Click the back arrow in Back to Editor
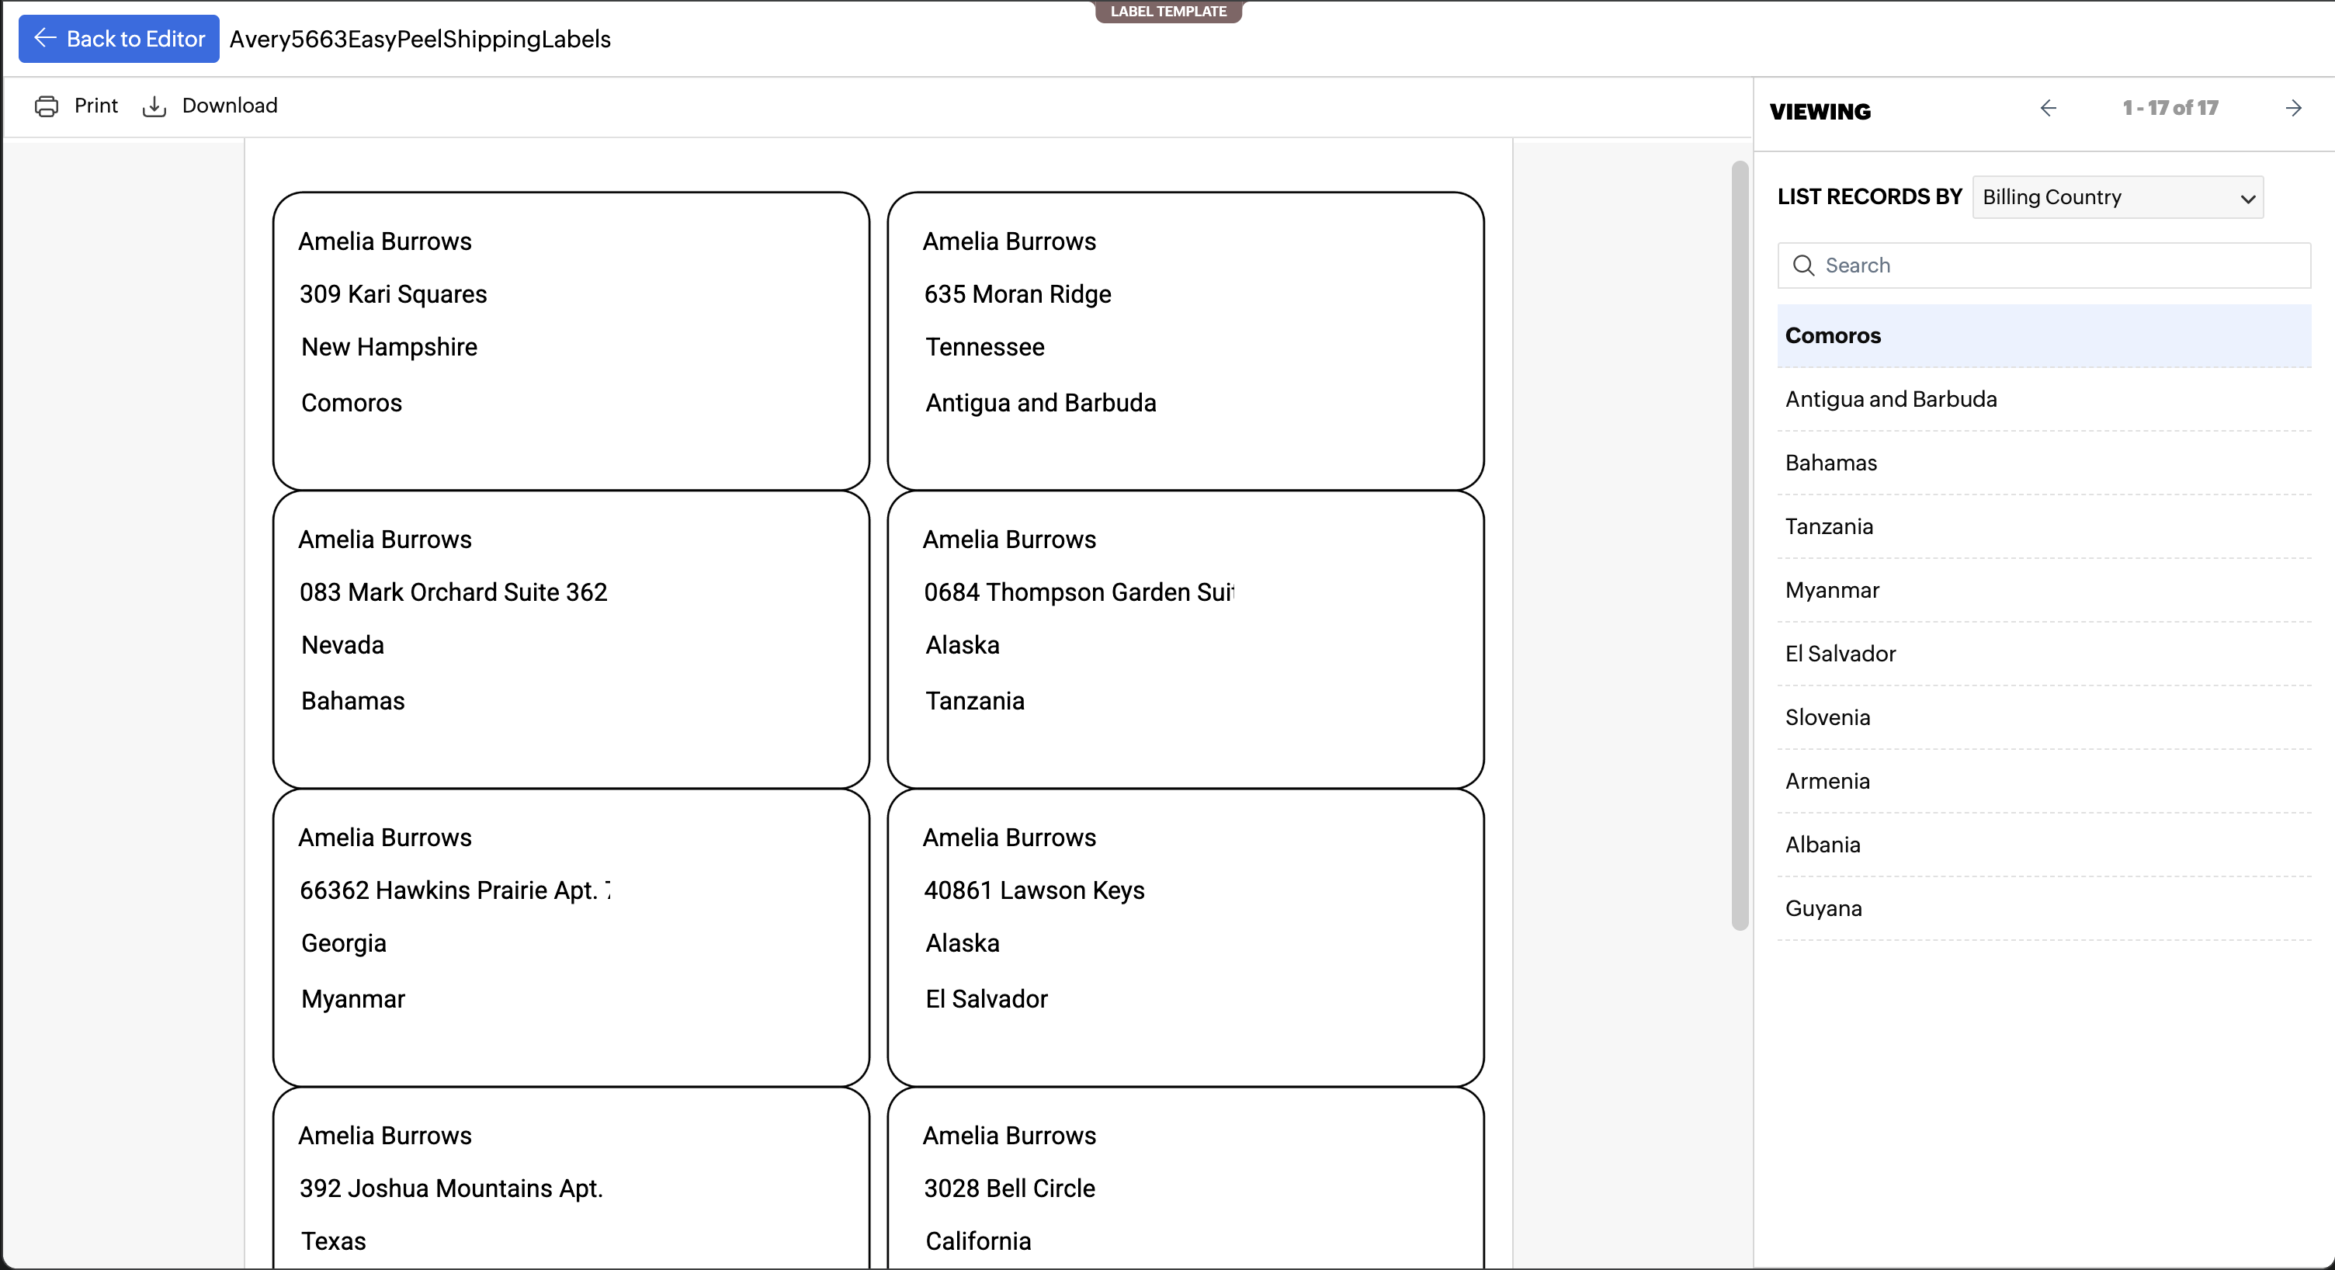 pyautogui.click(x=45, y=38)
